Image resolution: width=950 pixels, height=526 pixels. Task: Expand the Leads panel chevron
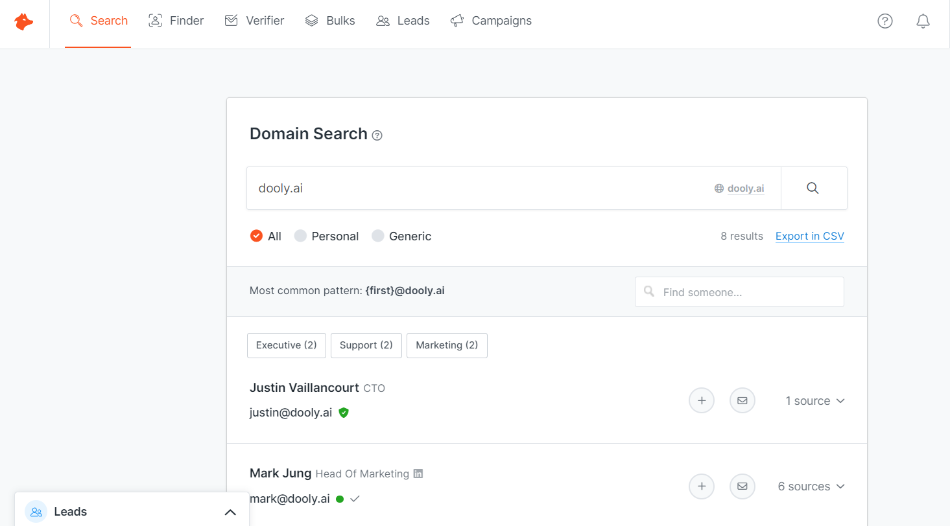230,512
